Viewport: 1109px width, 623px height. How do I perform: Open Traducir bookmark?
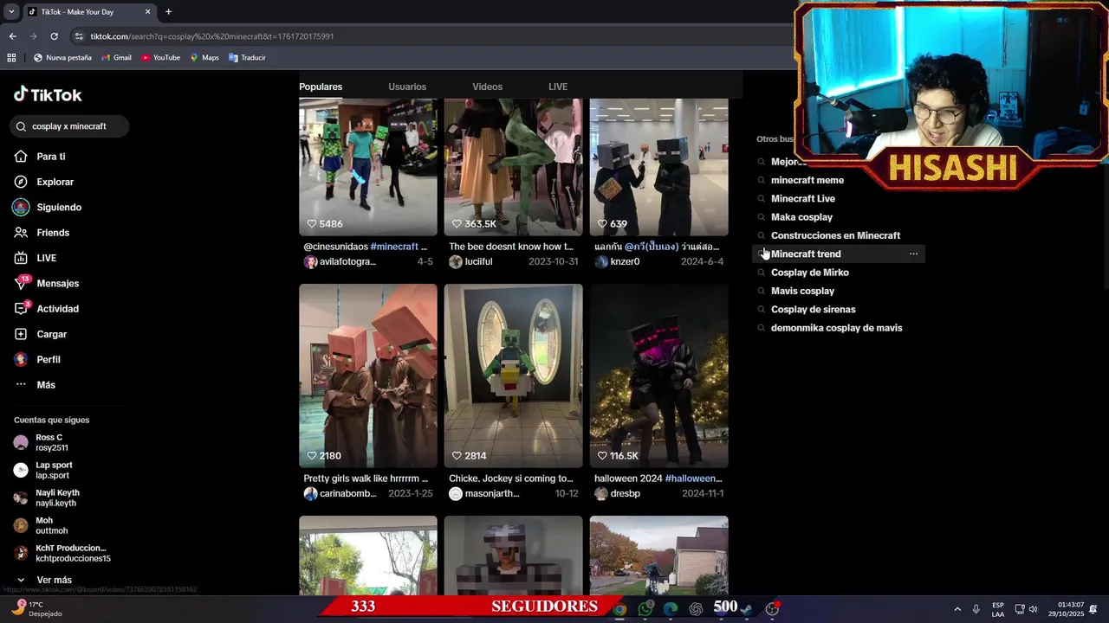[247, 58]
